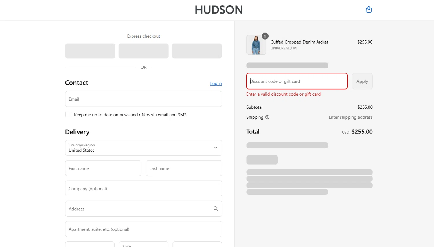The width and height of the screenshot is (434, 247).
Task: Click the 'Enter a valid discount code' error text
Action: [x=283, y=94]
